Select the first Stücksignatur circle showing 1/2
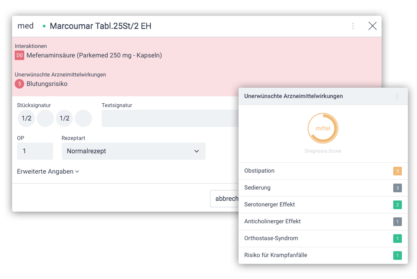This screenshot has height=279, width=417. pos(26,118)
